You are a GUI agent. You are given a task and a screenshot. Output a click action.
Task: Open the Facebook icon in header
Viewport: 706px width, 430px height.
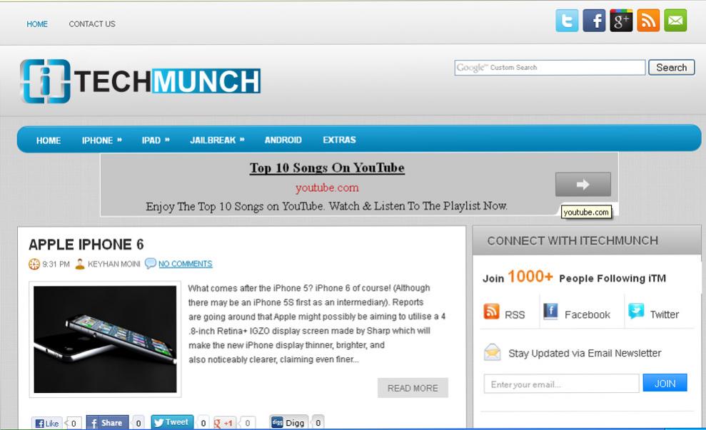coord(594,20)
